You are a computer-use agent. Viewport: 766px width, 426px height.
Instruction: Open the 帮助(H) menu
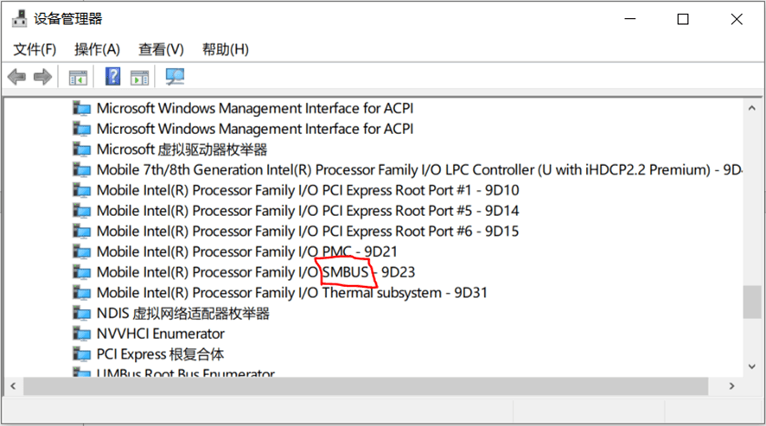coord(225,49)
